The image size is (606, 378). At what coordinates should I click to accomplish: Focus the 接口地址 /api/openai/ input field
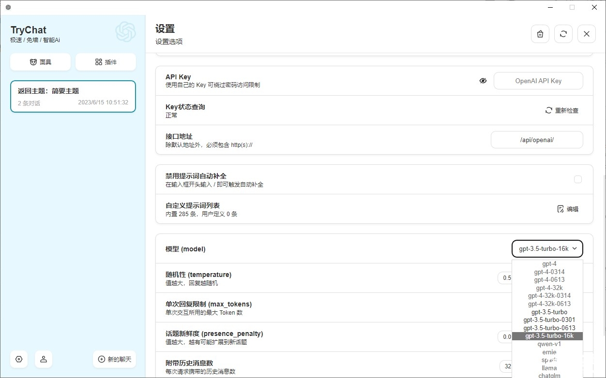537,140
